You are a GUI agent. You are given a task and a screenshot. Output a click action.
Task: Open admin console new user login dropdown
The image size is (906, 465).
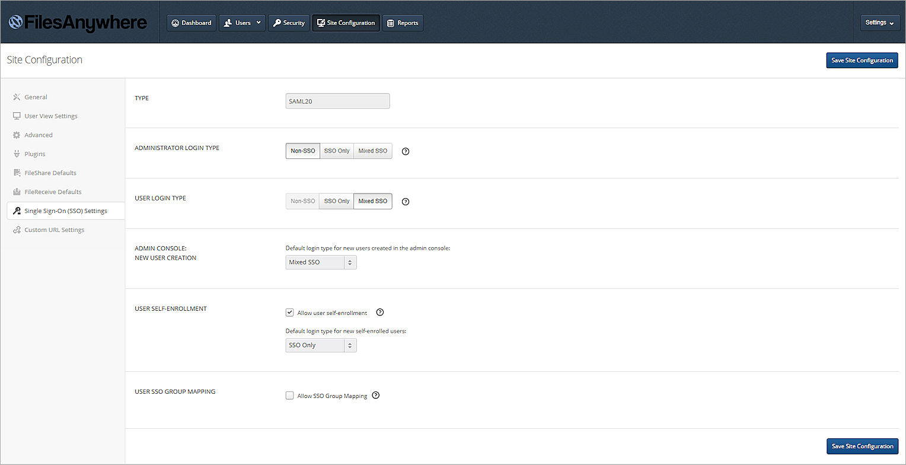pos(321,262)
